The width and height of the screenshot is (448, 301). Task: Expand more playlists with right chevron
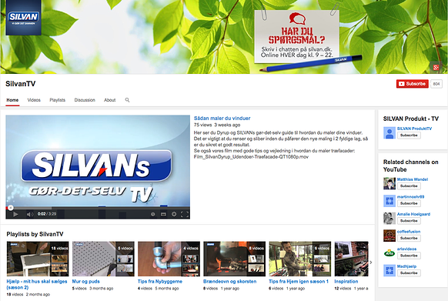tap(371, 263)
